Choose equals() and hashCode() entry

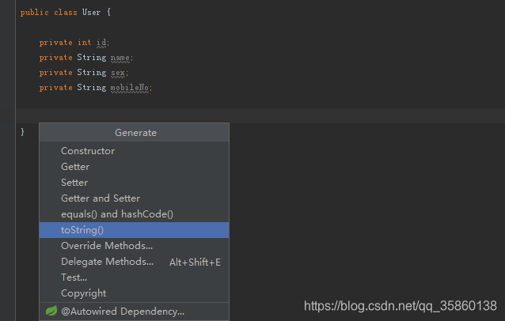tap(134, 214)
